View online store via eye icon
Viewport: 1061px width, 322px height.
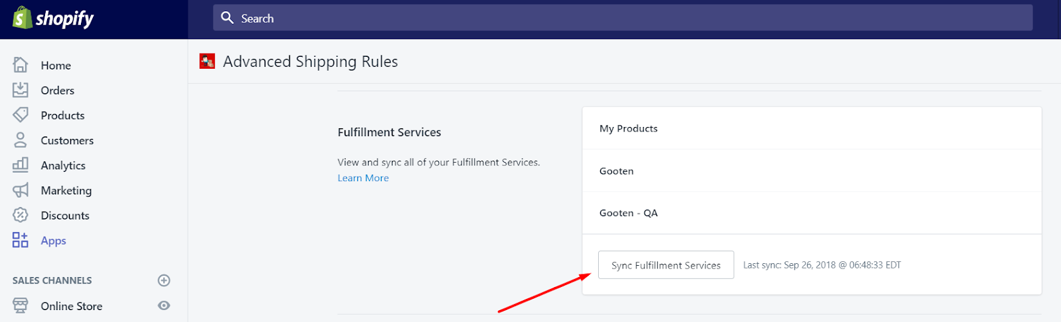point(164,305)
